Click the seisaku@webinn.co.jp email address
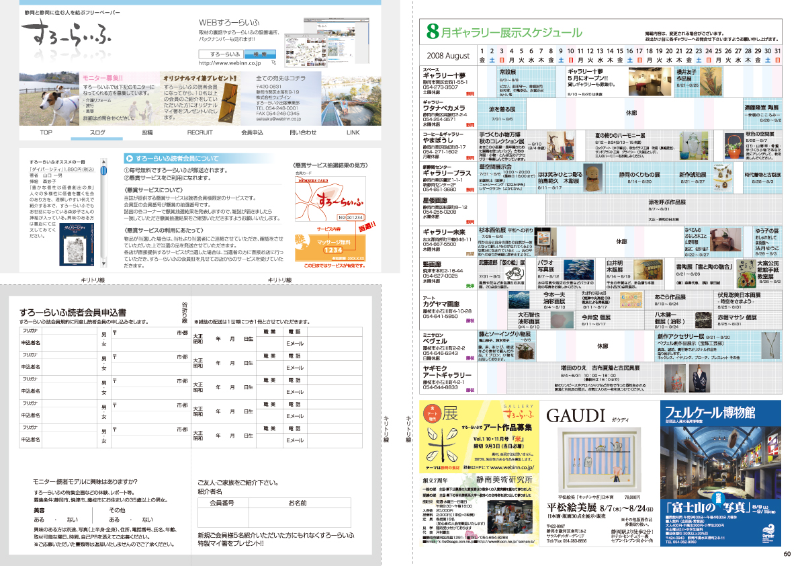Screen dimensions: 800x566 (279, 119)
